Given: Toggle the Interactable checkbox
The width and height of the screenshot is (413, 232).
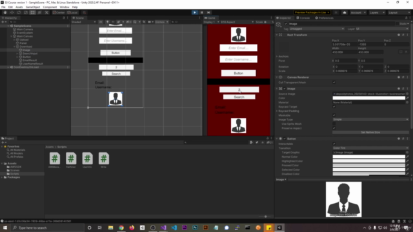Looking at the screenshot, I should pos(334,144).
